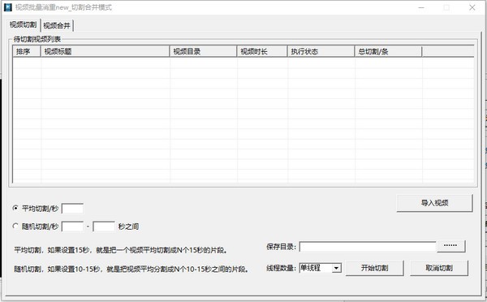
Task: Focus the random cut minimum seconds field
Action: pos(72,226)
